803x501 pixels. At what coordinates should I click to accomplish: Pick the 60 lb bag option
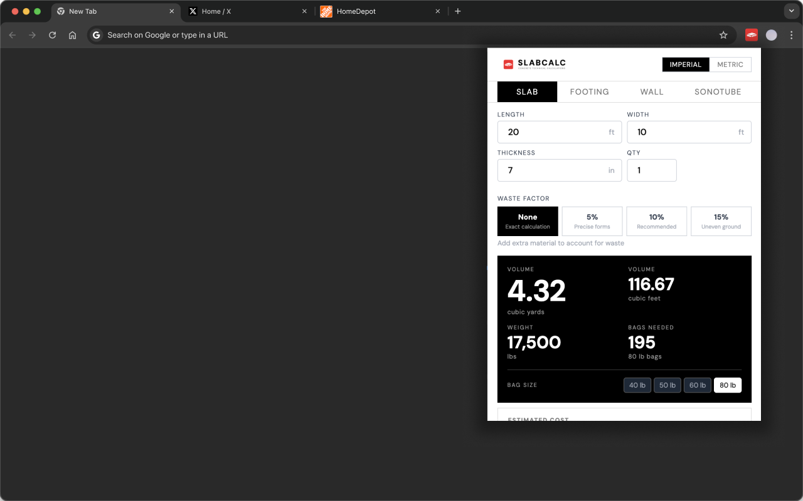tap(698, 385)
